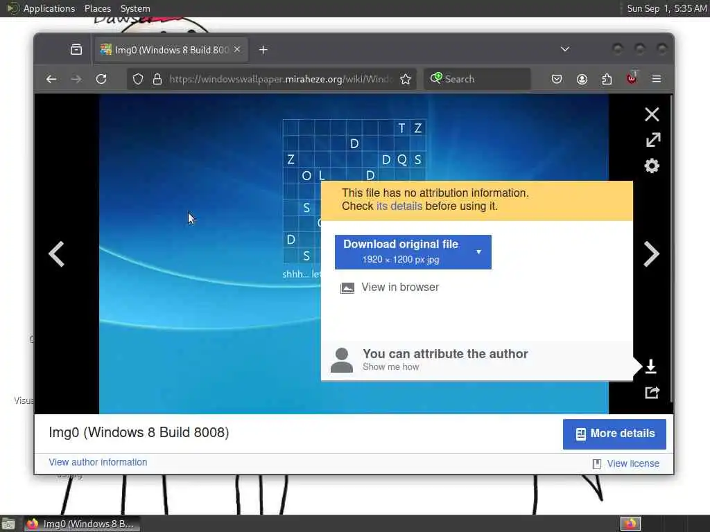
Task: Go back in Firefox
Action: pos(51,79)
